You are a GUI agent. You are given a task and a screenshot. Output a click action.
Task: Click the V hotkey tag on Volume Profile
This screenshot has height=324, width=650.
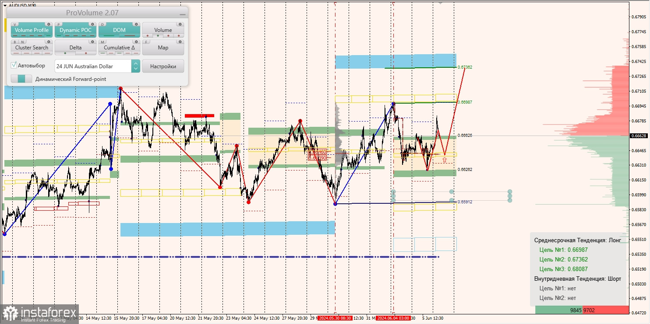[x=15, y=24]
